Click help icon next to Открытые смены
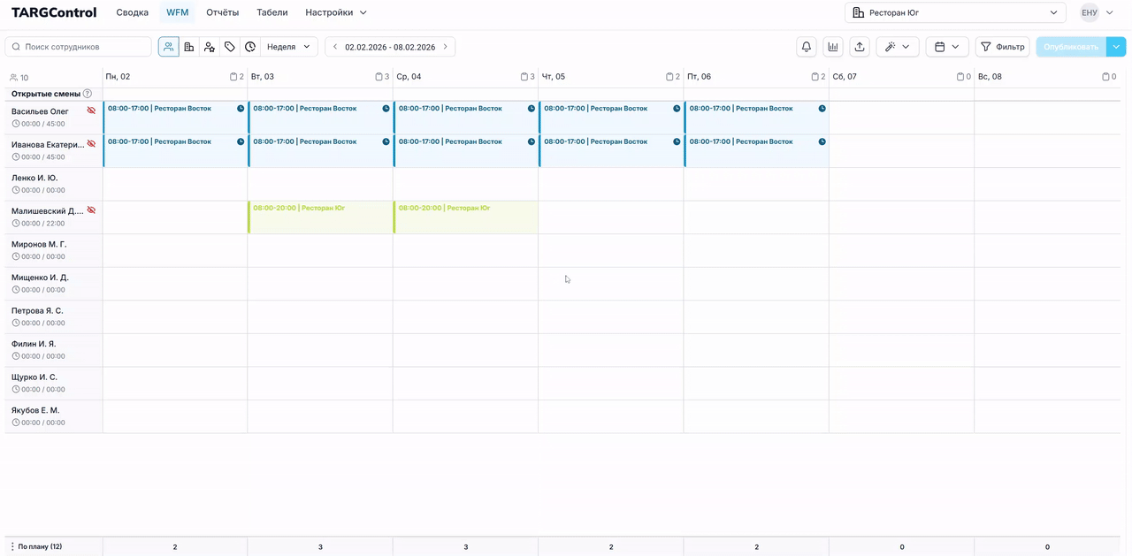The image size is (1132, 556). click(88, 94)
